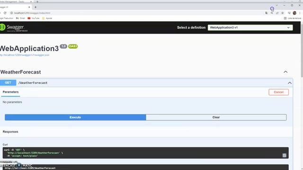Select the Parameters tab
The height and width of the screenshot is (170, 303).
click(10, 92)
